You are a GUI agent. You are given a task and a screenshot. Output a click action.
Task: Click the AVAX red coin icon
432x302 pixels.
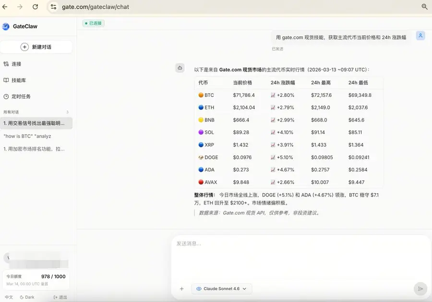201,182
